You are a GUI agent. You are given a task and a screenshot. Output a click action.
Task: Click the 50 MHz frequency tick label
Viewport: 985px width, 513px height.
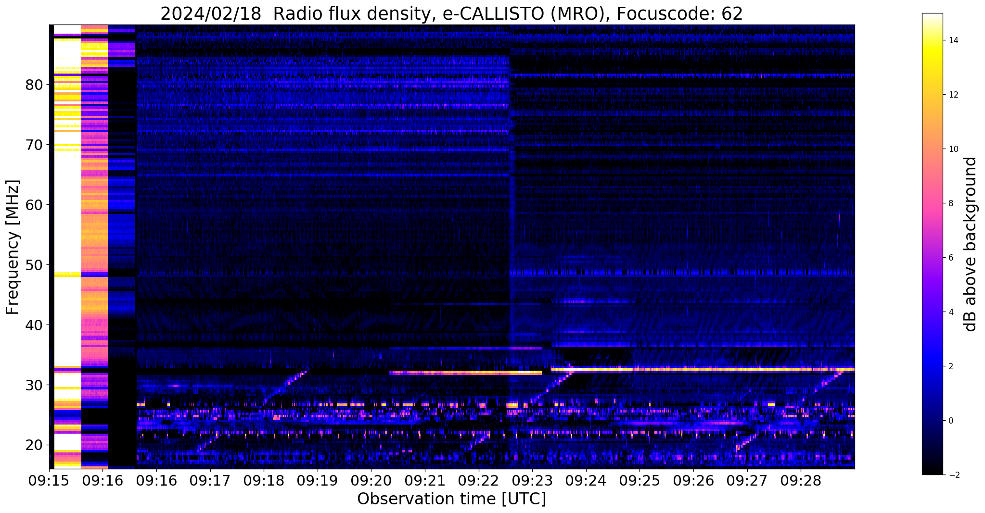[x=34, y=265]
